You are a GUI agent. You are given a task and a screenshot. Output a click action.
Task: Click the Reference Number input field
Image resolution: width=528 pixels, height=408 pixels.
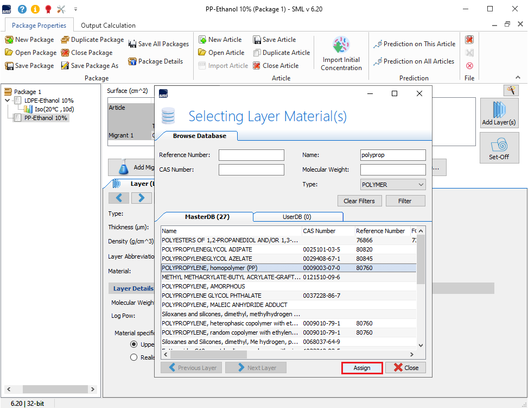[251, 155]
